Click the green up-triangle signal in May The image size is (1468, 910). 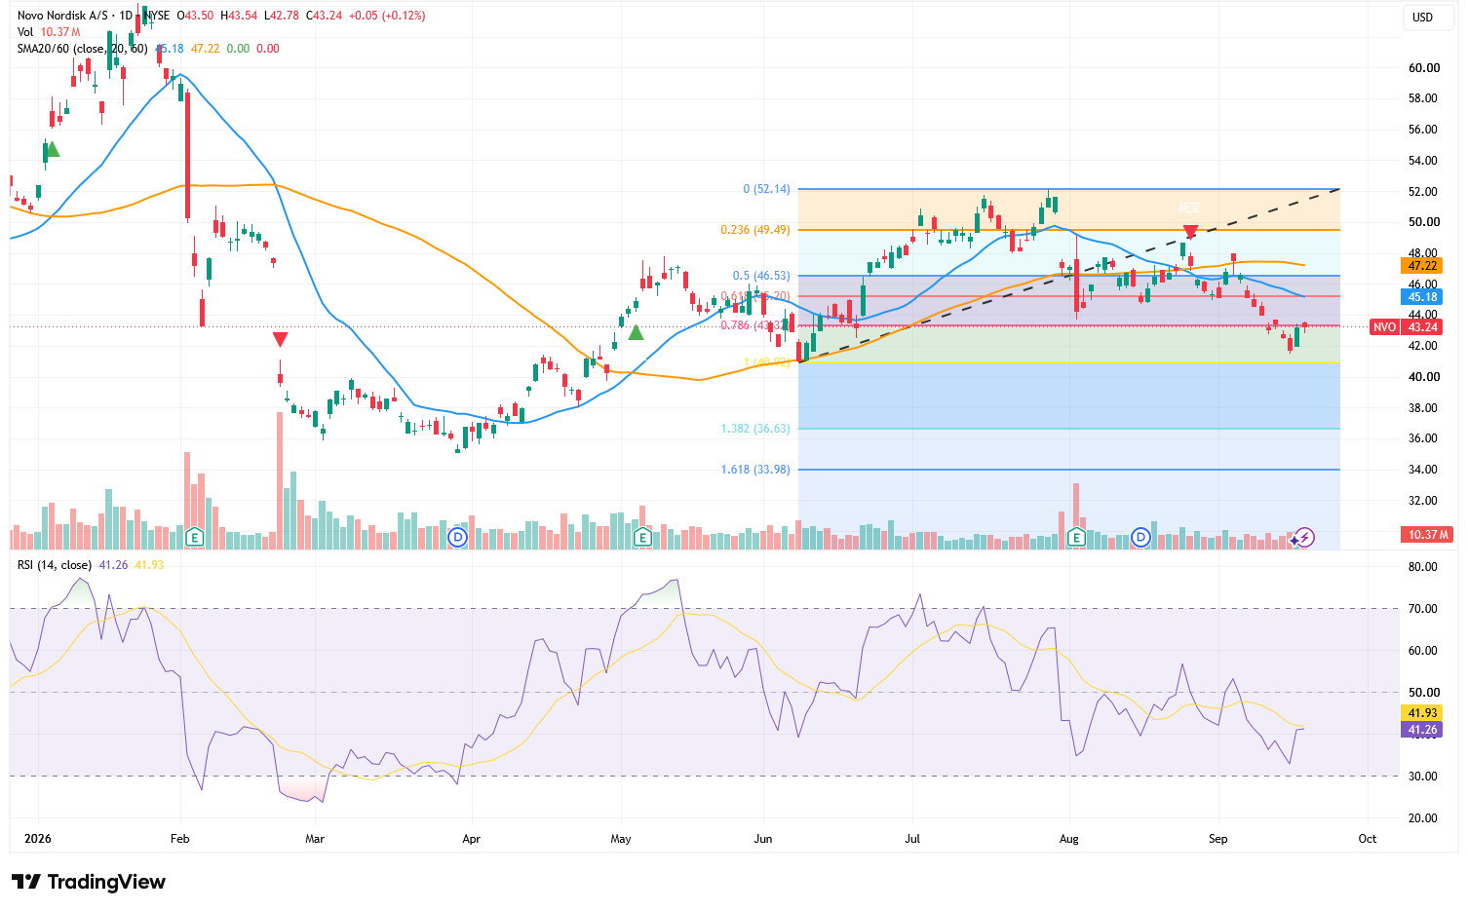(x=636, y=332)
